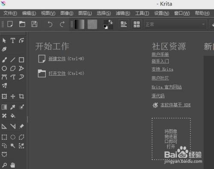The image size is (214, 169).
Task: Select the Fill bucket tool
Action: click(x=13, y=116)
